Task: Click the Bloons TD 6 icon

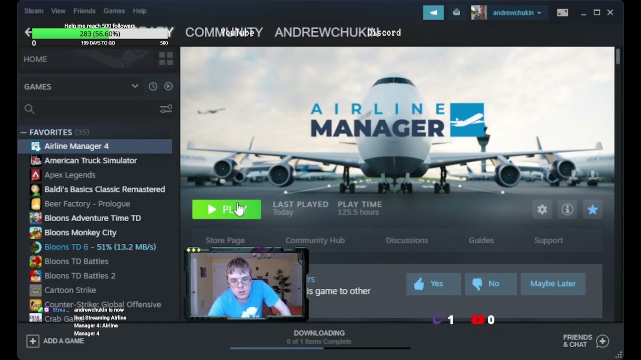Action: point(36,247)
